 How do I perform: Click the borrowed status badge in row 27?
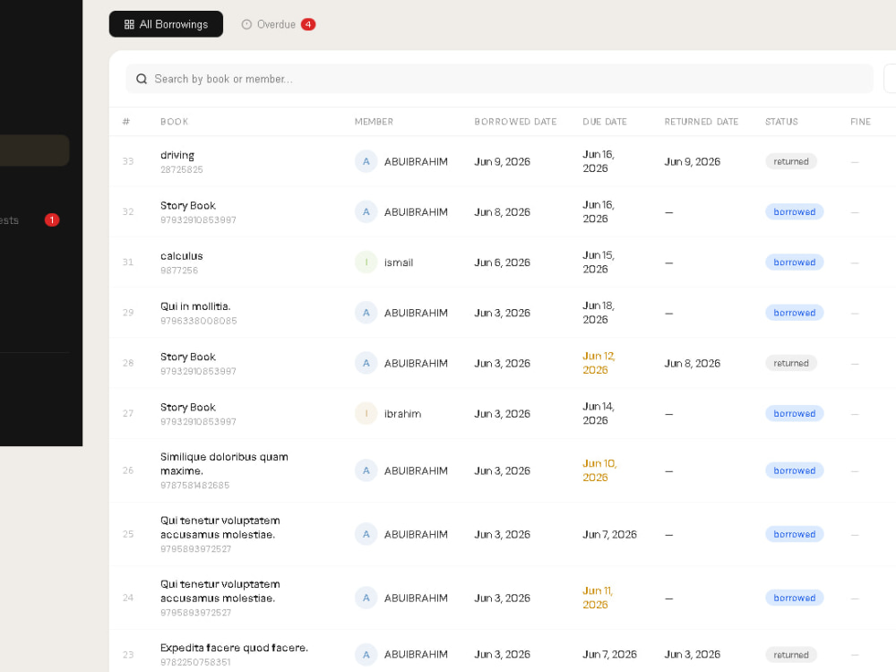(x=794, y=413)
